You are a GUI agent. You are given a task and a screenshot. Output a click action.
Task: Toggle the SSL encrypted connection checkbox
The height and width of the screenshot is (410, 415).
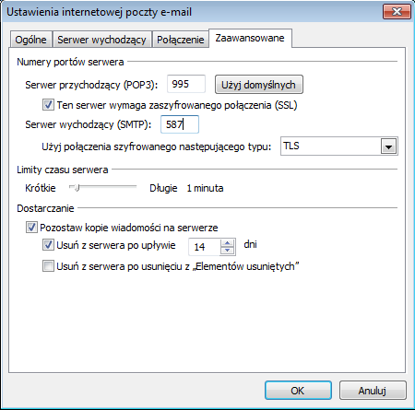(x=48, y=105)
